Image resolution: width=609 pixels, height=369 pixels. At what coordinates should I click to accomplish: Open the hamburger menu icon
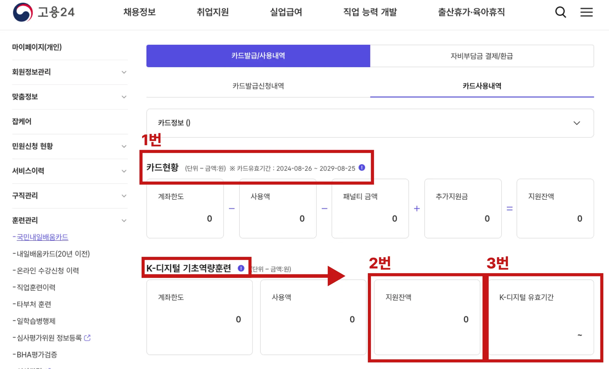coord(586,12)
